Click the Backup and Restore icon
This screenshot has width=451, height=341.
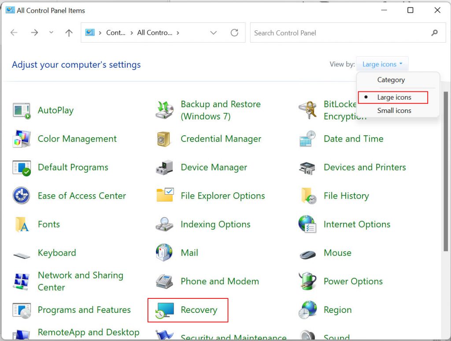[165, 110]
